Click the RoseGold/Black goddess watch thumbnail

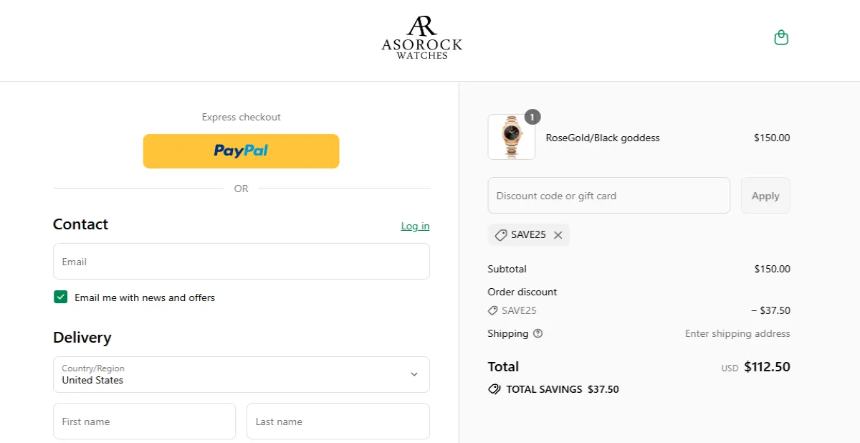pyautogui.click(x=511, y=137)
